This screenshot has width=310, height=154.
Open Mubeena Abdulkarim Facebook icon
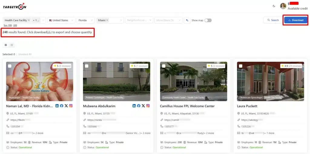click(139, 106)
